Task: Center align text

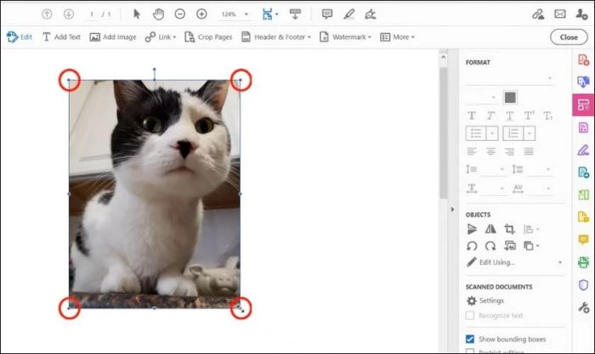Action: click(490, 152)
